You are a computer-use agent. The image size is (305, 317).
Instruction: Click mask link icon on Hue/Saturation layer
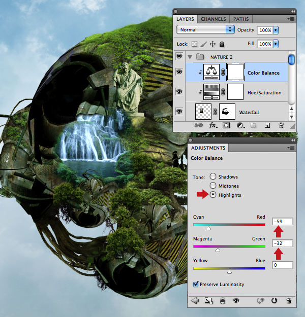[x=223, y=92]
